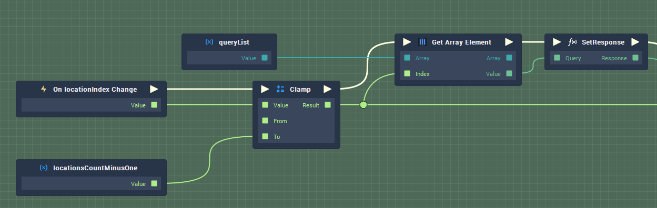Click the output pulse arrow of Clamp node

tap(327, 90)
